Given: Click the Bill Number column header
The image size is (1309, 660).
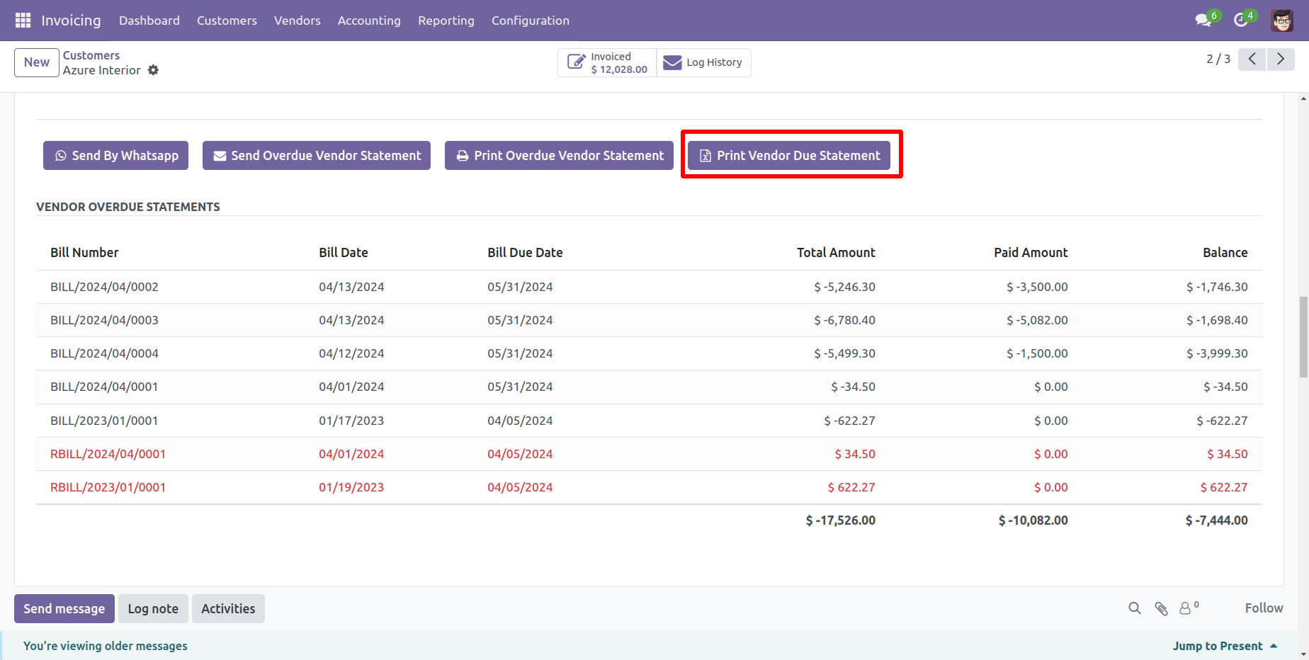Looking at the screenshot, I should tap(84, 253).
